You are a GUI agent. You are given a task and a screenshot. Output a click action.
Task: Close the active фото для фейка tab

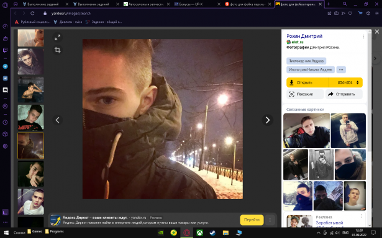click(x=320, y=4)
